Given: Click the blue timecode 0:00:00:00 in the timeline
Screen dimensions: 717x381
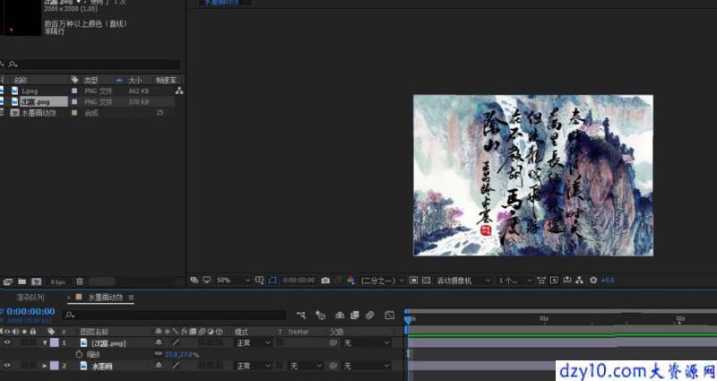Looking at the screenshot, I should click(x=30, y=311).
